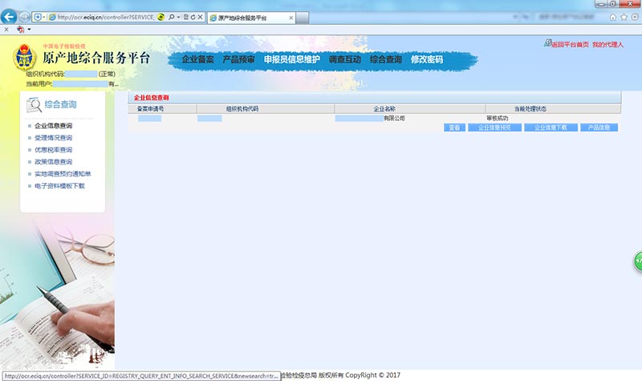Click the green floating widget at right edge
This screenshot has width=642, height=381.
click(638, 261)
